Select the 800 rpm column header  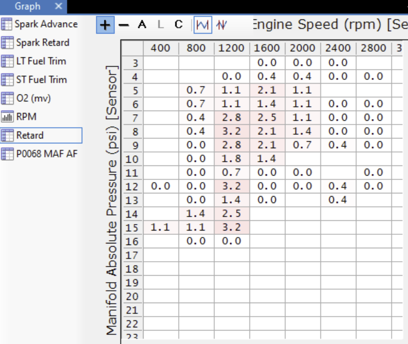click(196, 48)
